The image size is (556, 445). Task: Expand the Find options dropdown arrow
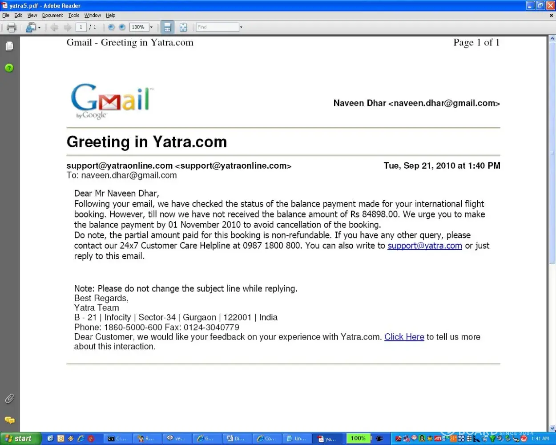(241, 27)
